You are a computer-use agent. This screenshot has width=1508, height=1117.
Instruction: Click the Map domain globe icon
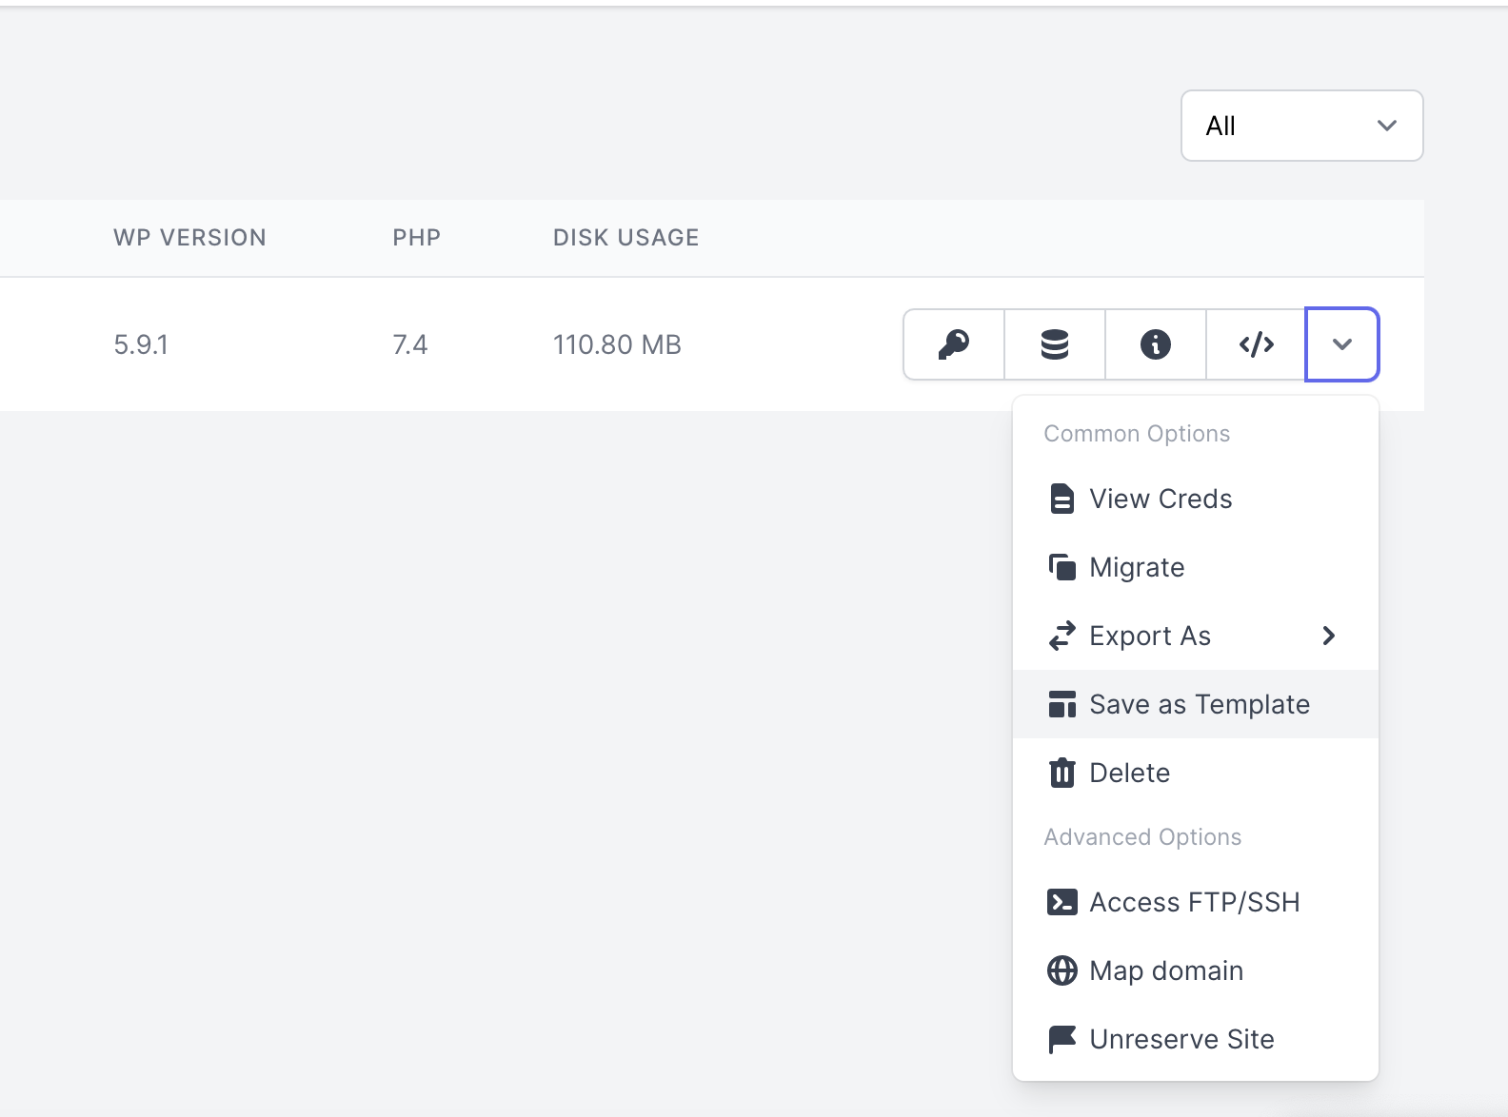point(1062,970)
